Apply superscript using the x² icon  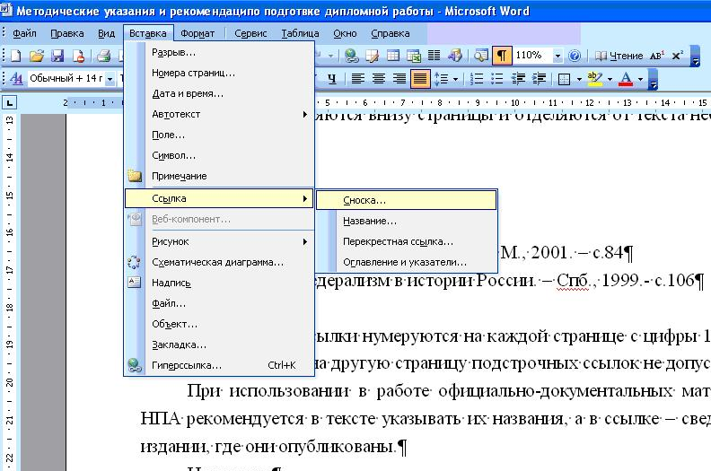pyautogui.click(x=678, y=56)
